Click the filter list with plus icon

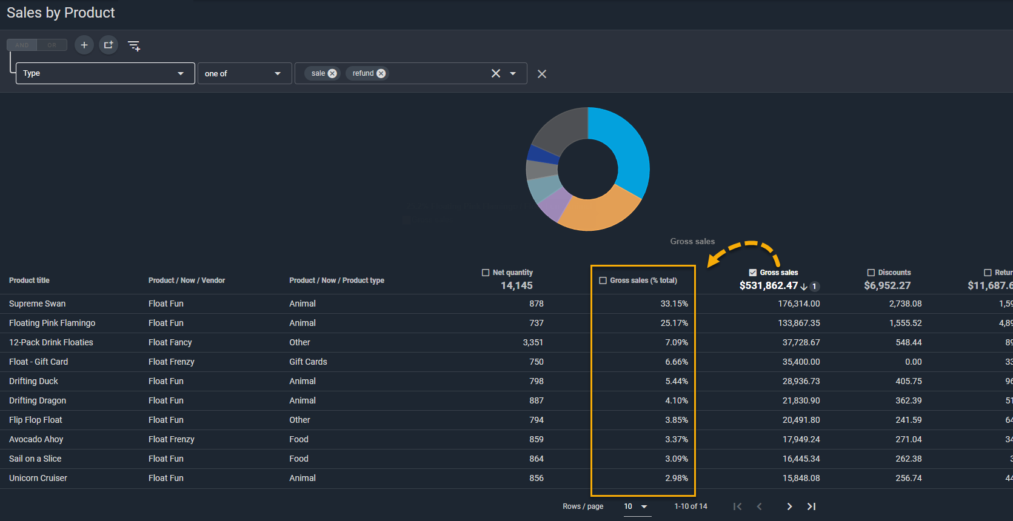click(134, 45)
